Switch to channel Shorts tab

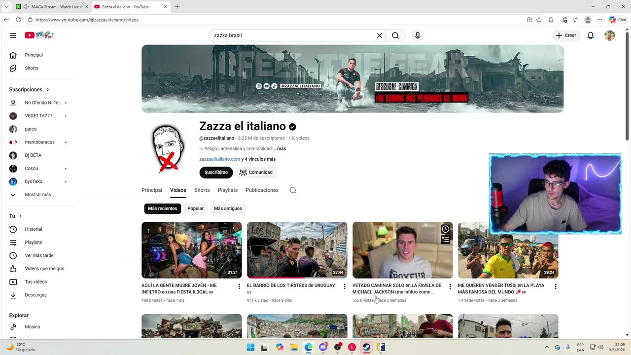click(202, 190)
